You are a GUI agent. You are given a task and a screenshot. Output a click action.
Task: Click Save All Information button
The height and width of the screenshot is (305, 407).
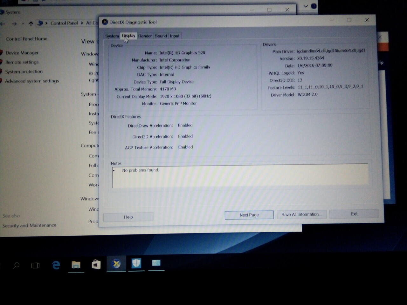[301, 214]
